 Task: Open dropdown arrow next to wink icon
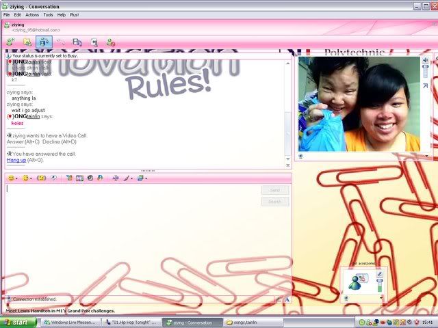(31, 178)
